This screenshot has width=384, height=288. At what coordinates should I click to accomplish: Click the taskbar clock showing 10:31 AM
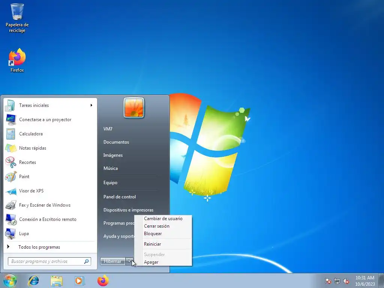point(365,281)
